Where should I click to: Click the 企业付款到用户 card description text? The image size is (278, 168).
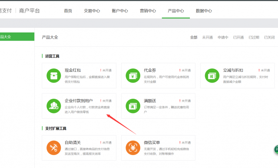(x=87, y=110)
